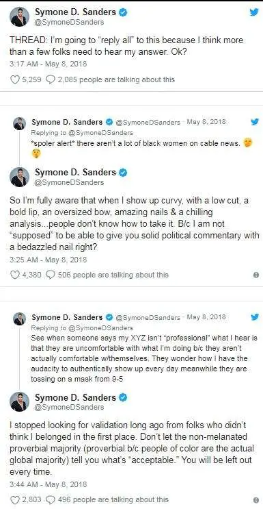Open the small avatar on spoiler alert reply
263x509 pixels.
coord(19,124)
